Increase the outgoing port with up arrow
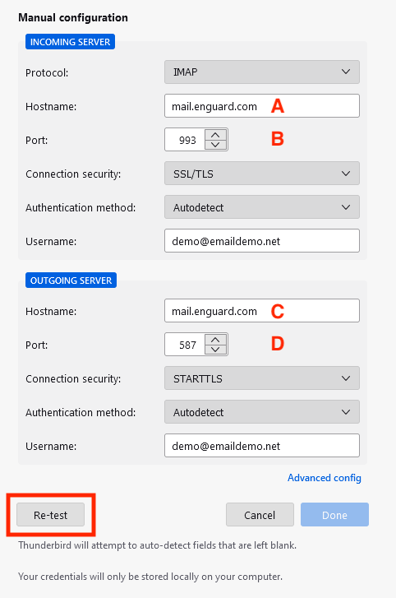The image size is (396, 598). tap(215, 340)
